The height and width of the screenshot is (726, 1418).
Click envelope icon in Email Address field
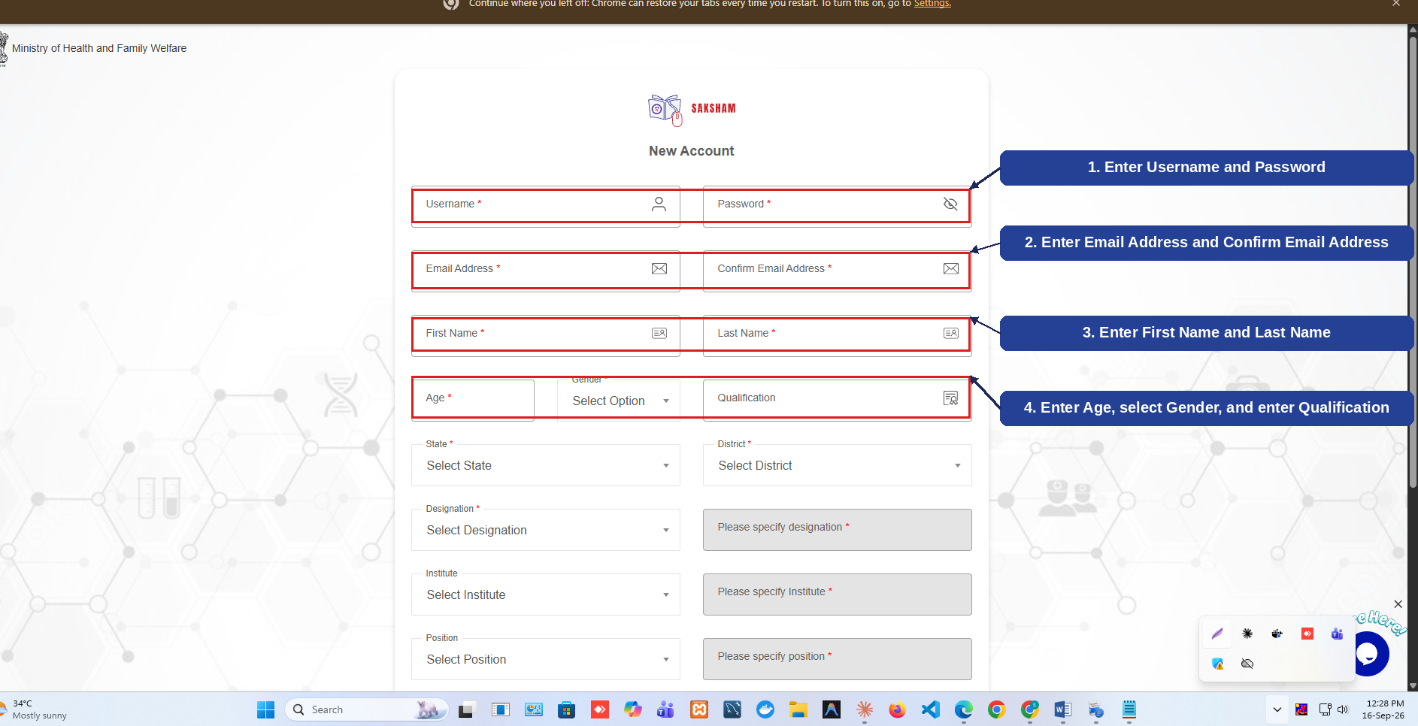click(659, 268)
